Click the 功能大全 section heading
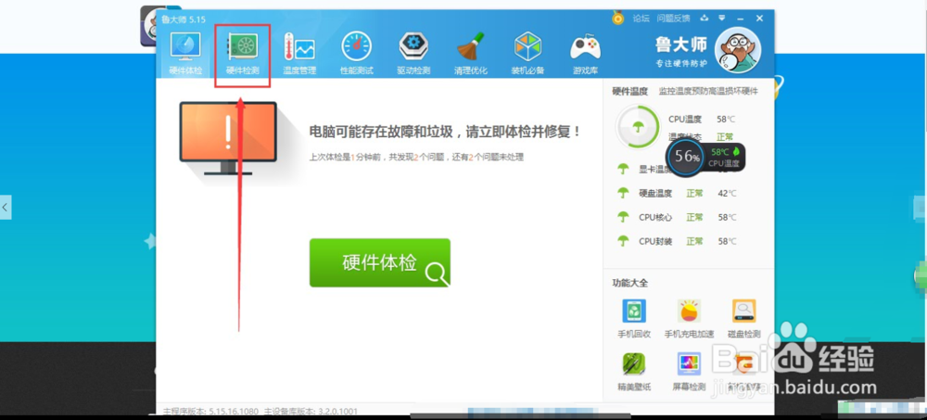The height and width of the screenshot is (420, 927). (629, 283)
